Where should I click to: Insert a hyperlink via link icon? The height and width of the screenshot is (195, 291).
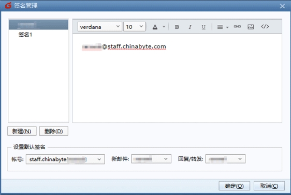tap(237, 27)
